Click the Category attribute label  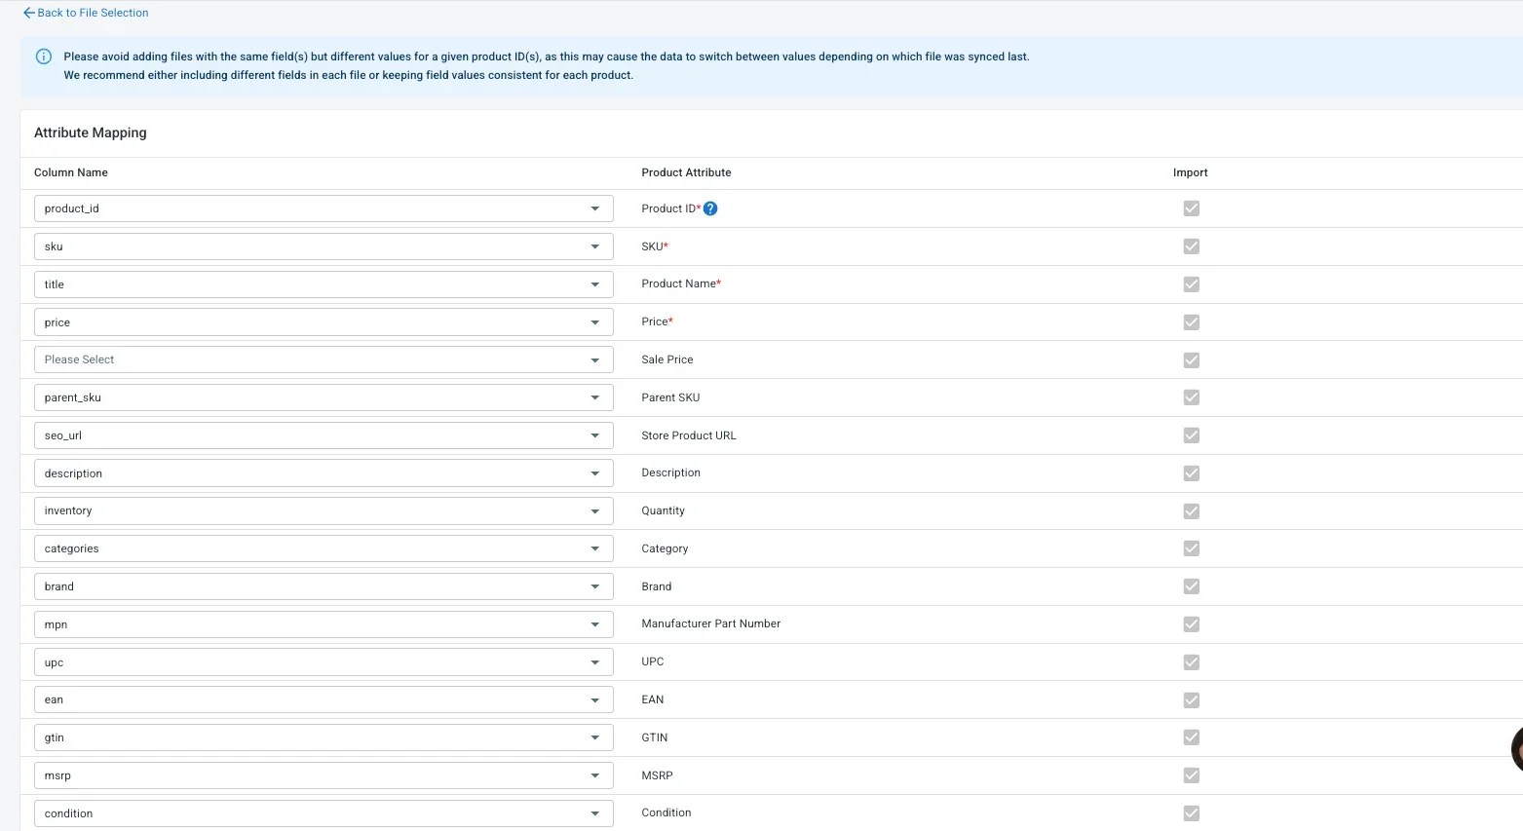(x=665, y=548)
